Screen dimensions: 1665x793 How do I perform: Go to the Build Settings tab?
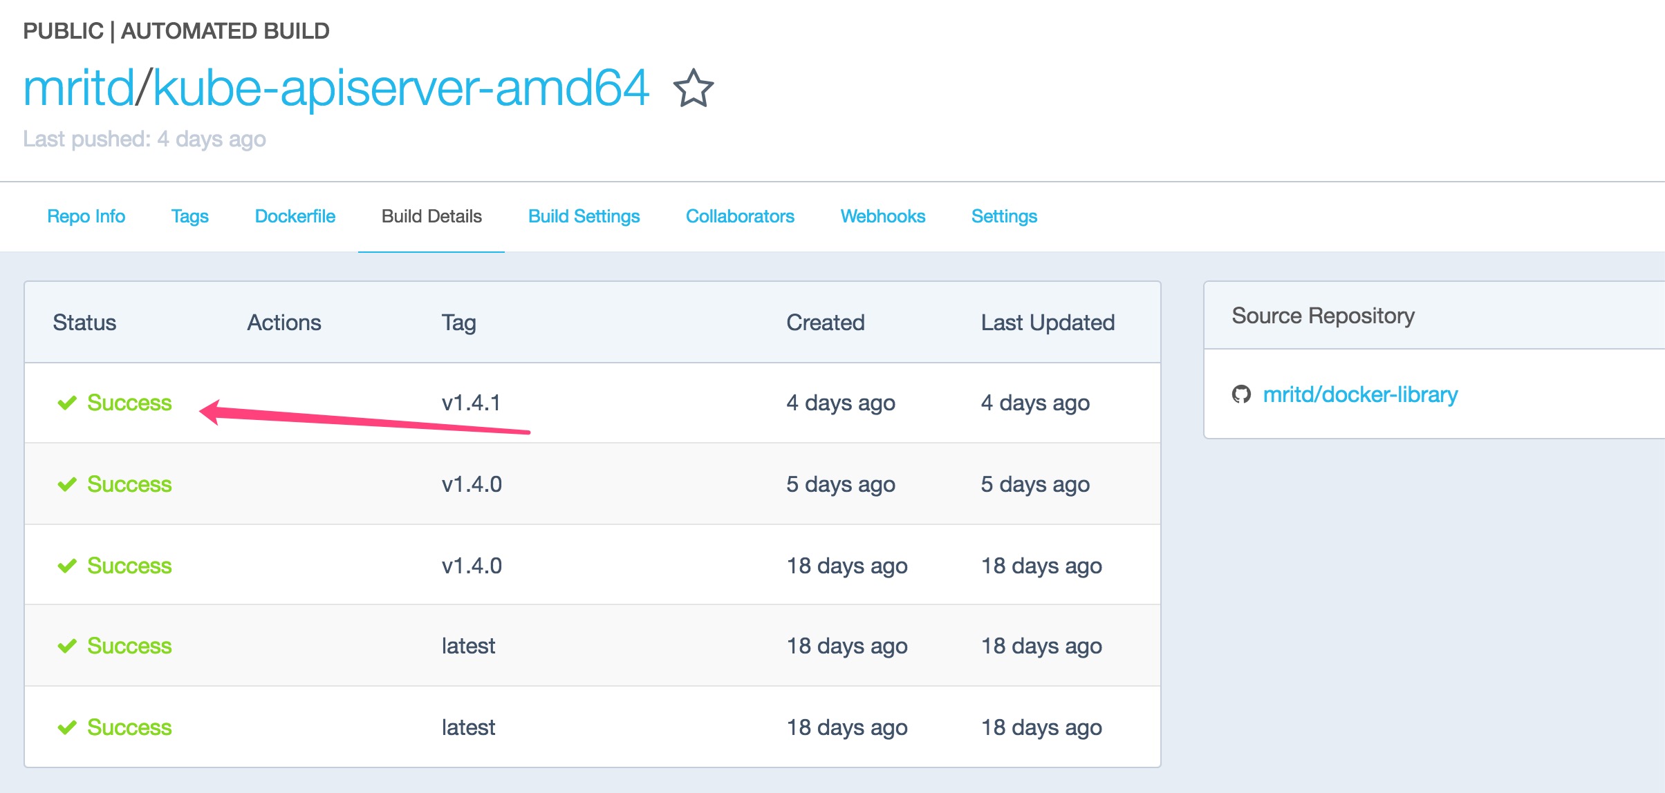pyautogui.click(x=584, y=216)
